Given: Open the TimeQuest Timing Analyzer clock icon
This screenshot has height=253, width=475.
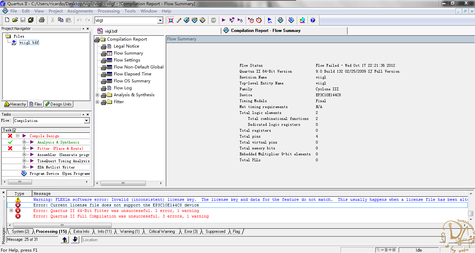Looking at the screenshot, I should pos(259,20).
